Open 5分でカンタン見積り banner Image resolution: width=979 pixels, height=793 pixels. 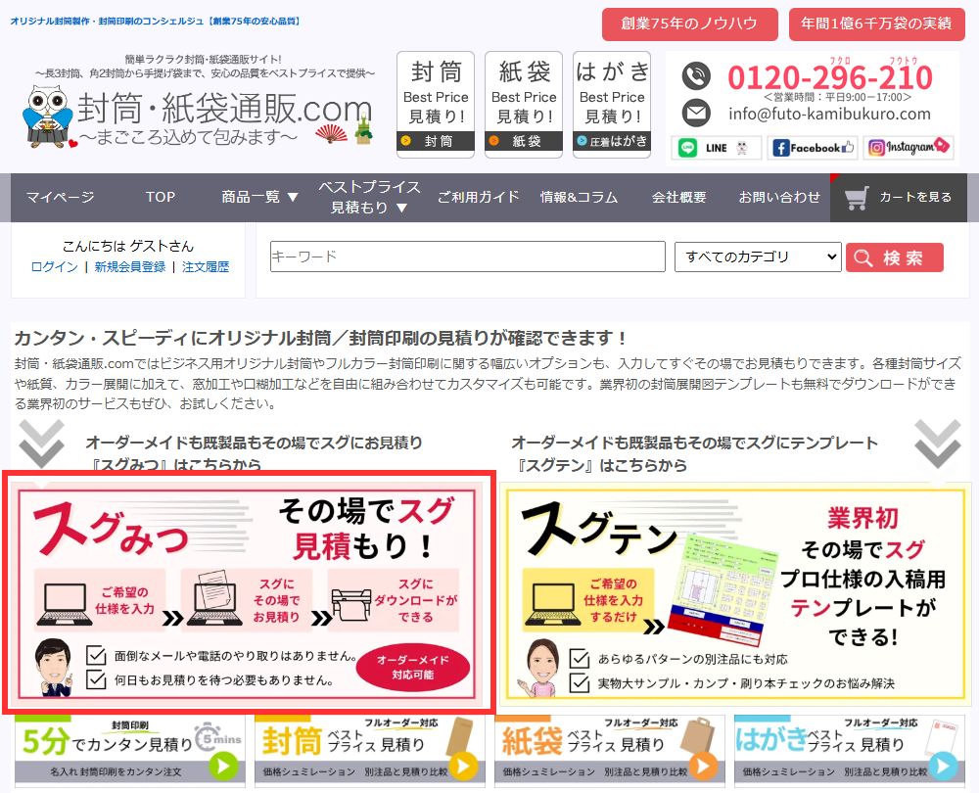(x=130, y=749)
